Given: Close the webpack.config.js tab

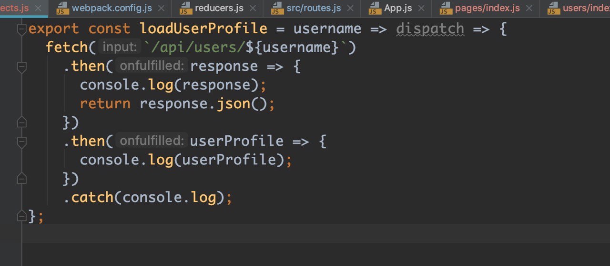Looking at the screenshot, I should 162,9.
